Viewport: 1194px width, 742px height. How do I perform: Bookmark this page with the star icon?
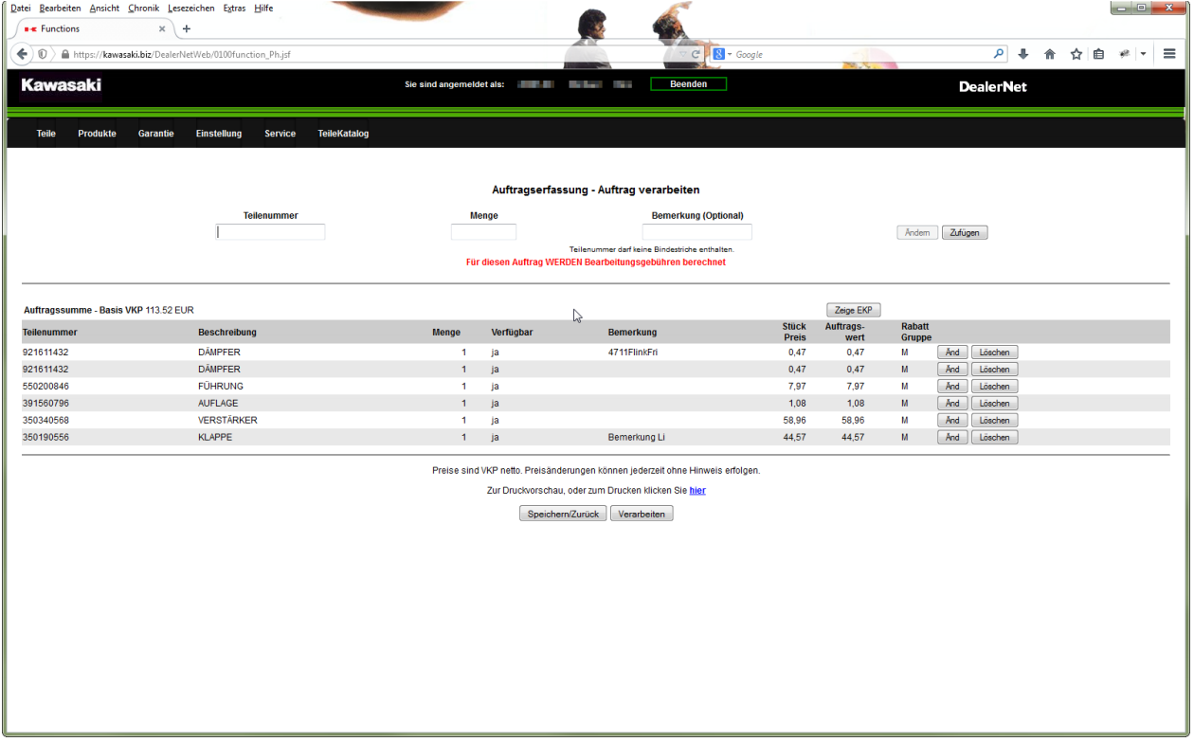(1076, 54)
